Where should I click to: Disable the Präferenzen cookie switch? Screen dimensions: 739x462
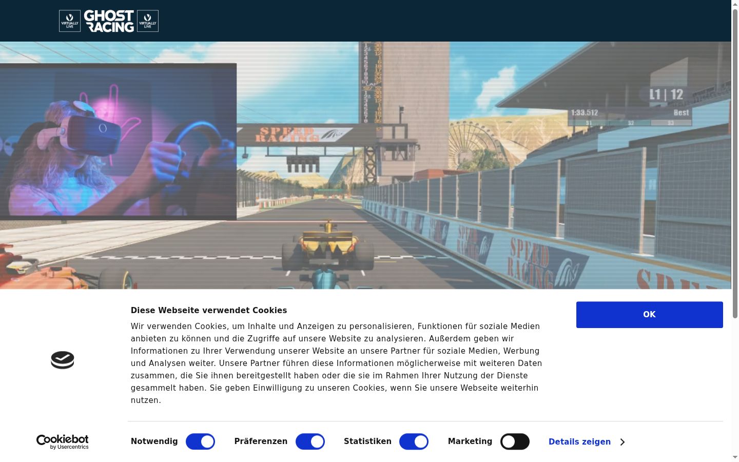point(310,441)
